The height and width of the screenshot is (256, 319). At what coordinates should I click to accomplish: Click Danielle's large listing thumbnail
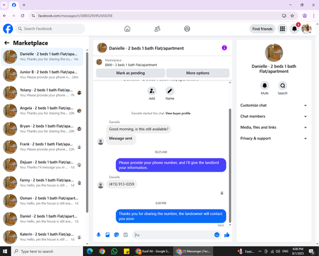pyautogui.click(x=274, y=52)
